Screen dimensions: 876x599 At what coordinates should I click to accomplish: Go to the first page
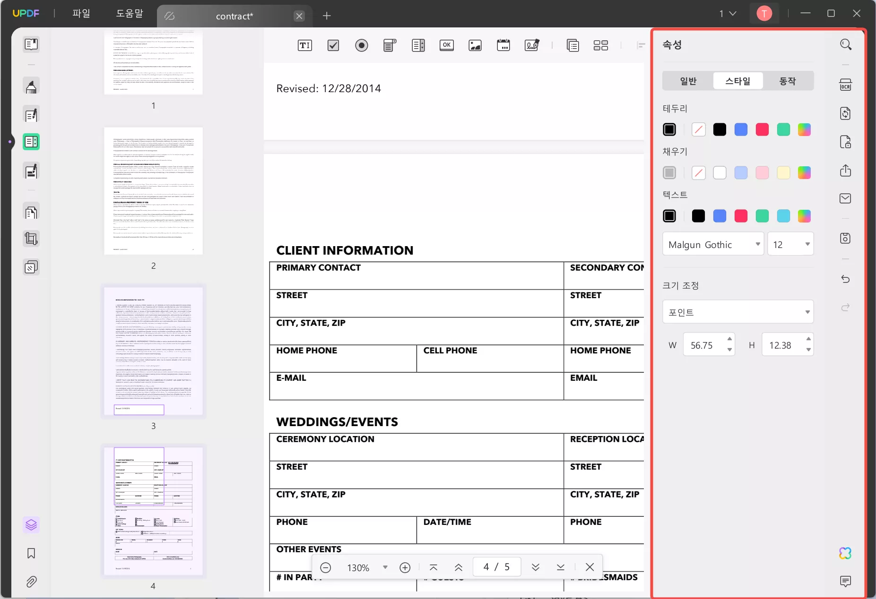[434, 567]
